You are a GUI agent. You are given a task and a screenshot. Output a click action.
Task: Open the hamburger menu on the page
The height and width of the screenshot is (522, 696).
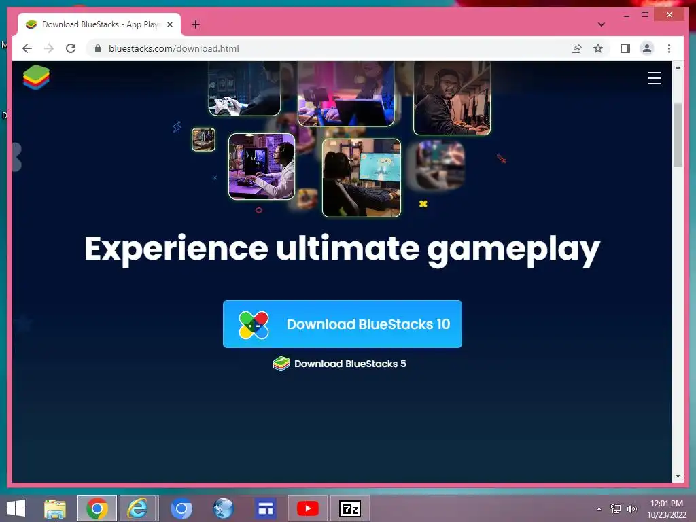pyautogui.click(x=655, y=78)
